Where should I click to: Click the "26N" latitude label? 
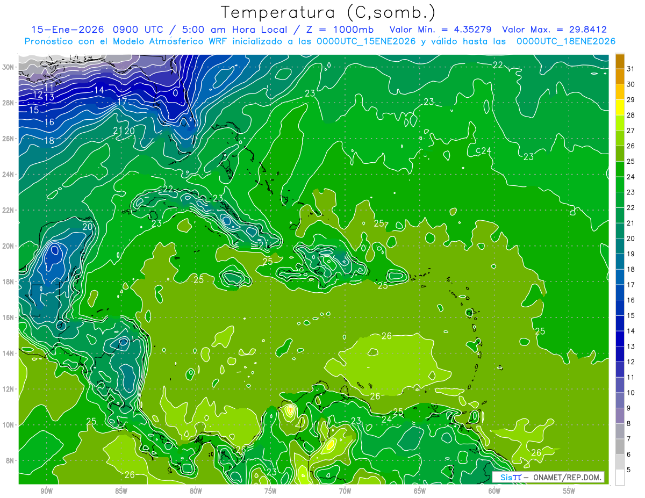[9, 138]
